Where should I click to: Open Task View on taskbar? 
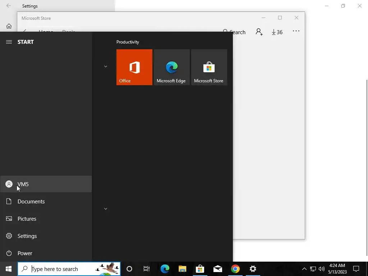tap(147, 269)
